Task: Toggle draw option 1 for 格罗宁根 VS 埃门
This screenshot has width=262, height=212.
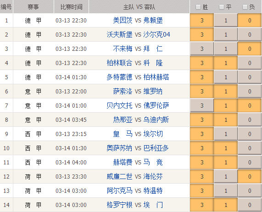Action: coord(226,205)
